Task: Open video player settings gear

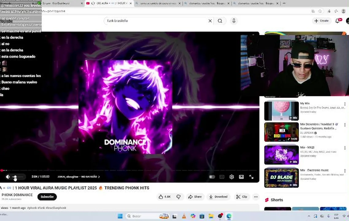Action: click(232, 177)
